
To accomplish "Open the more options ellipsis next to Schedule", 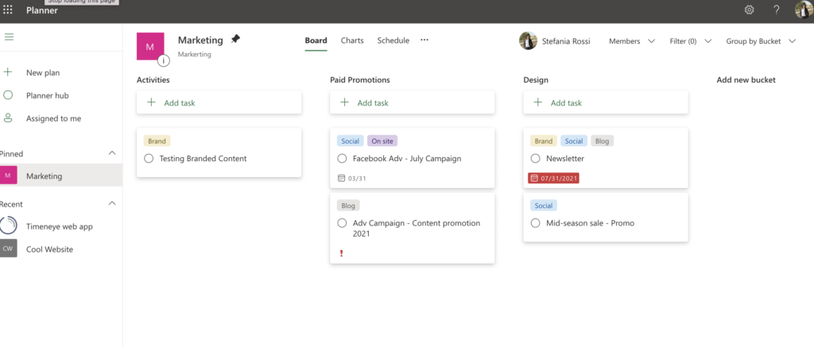I will click(x=424, y=40).
